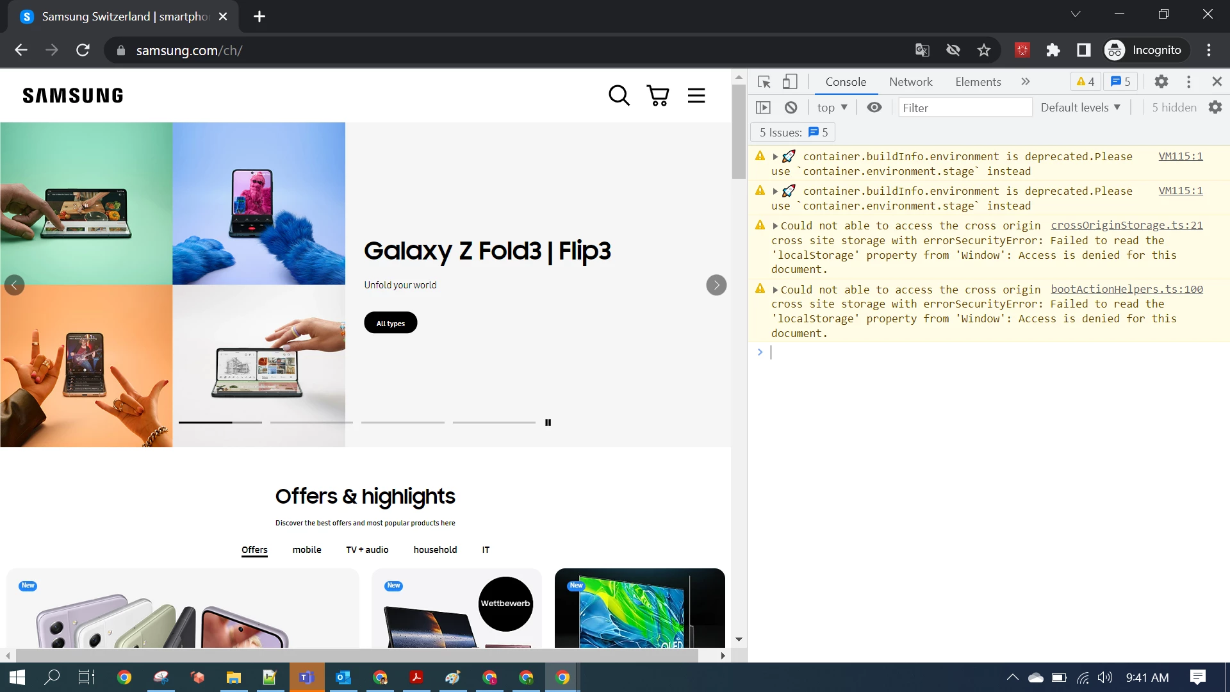This screenshot has height=692, width=1230.
Task: Select the household offers tab
Action: (x=435, y=550)
